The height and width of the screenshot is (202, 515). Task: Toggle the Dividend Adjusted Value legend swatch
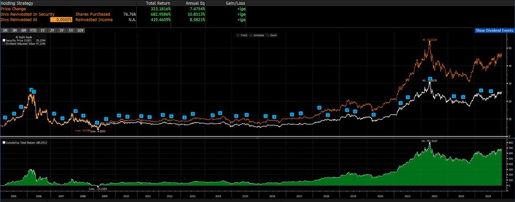pos(4,44)
